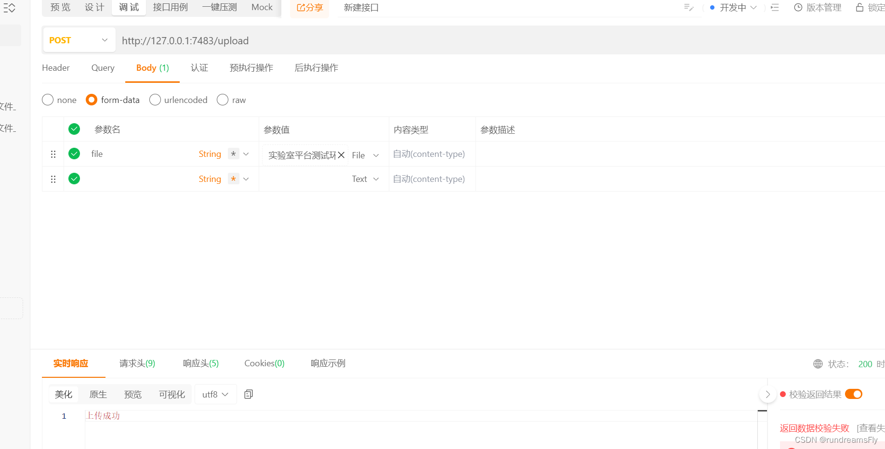Click the edit icon right of the URL bar

pos(688,7)
